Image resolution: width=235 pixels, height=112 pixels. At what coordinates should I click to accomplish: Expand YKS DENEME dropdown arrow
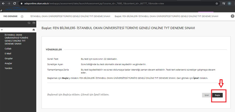[x=22, y=16]
